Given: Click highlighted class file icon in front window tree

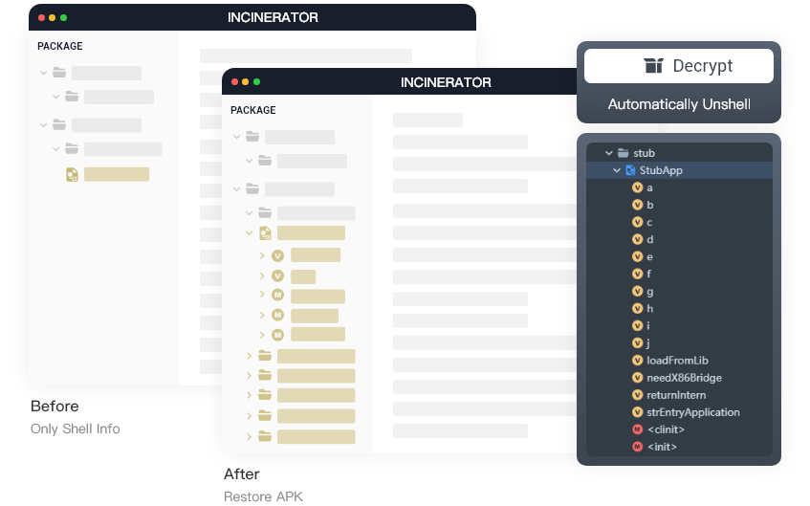Looking at the screenshot, I should click(x=265, y=233).
